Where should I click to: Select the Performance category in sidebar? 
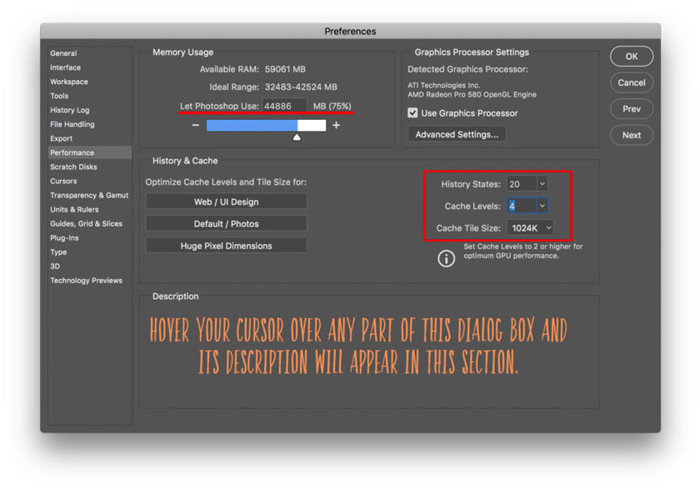72,153
